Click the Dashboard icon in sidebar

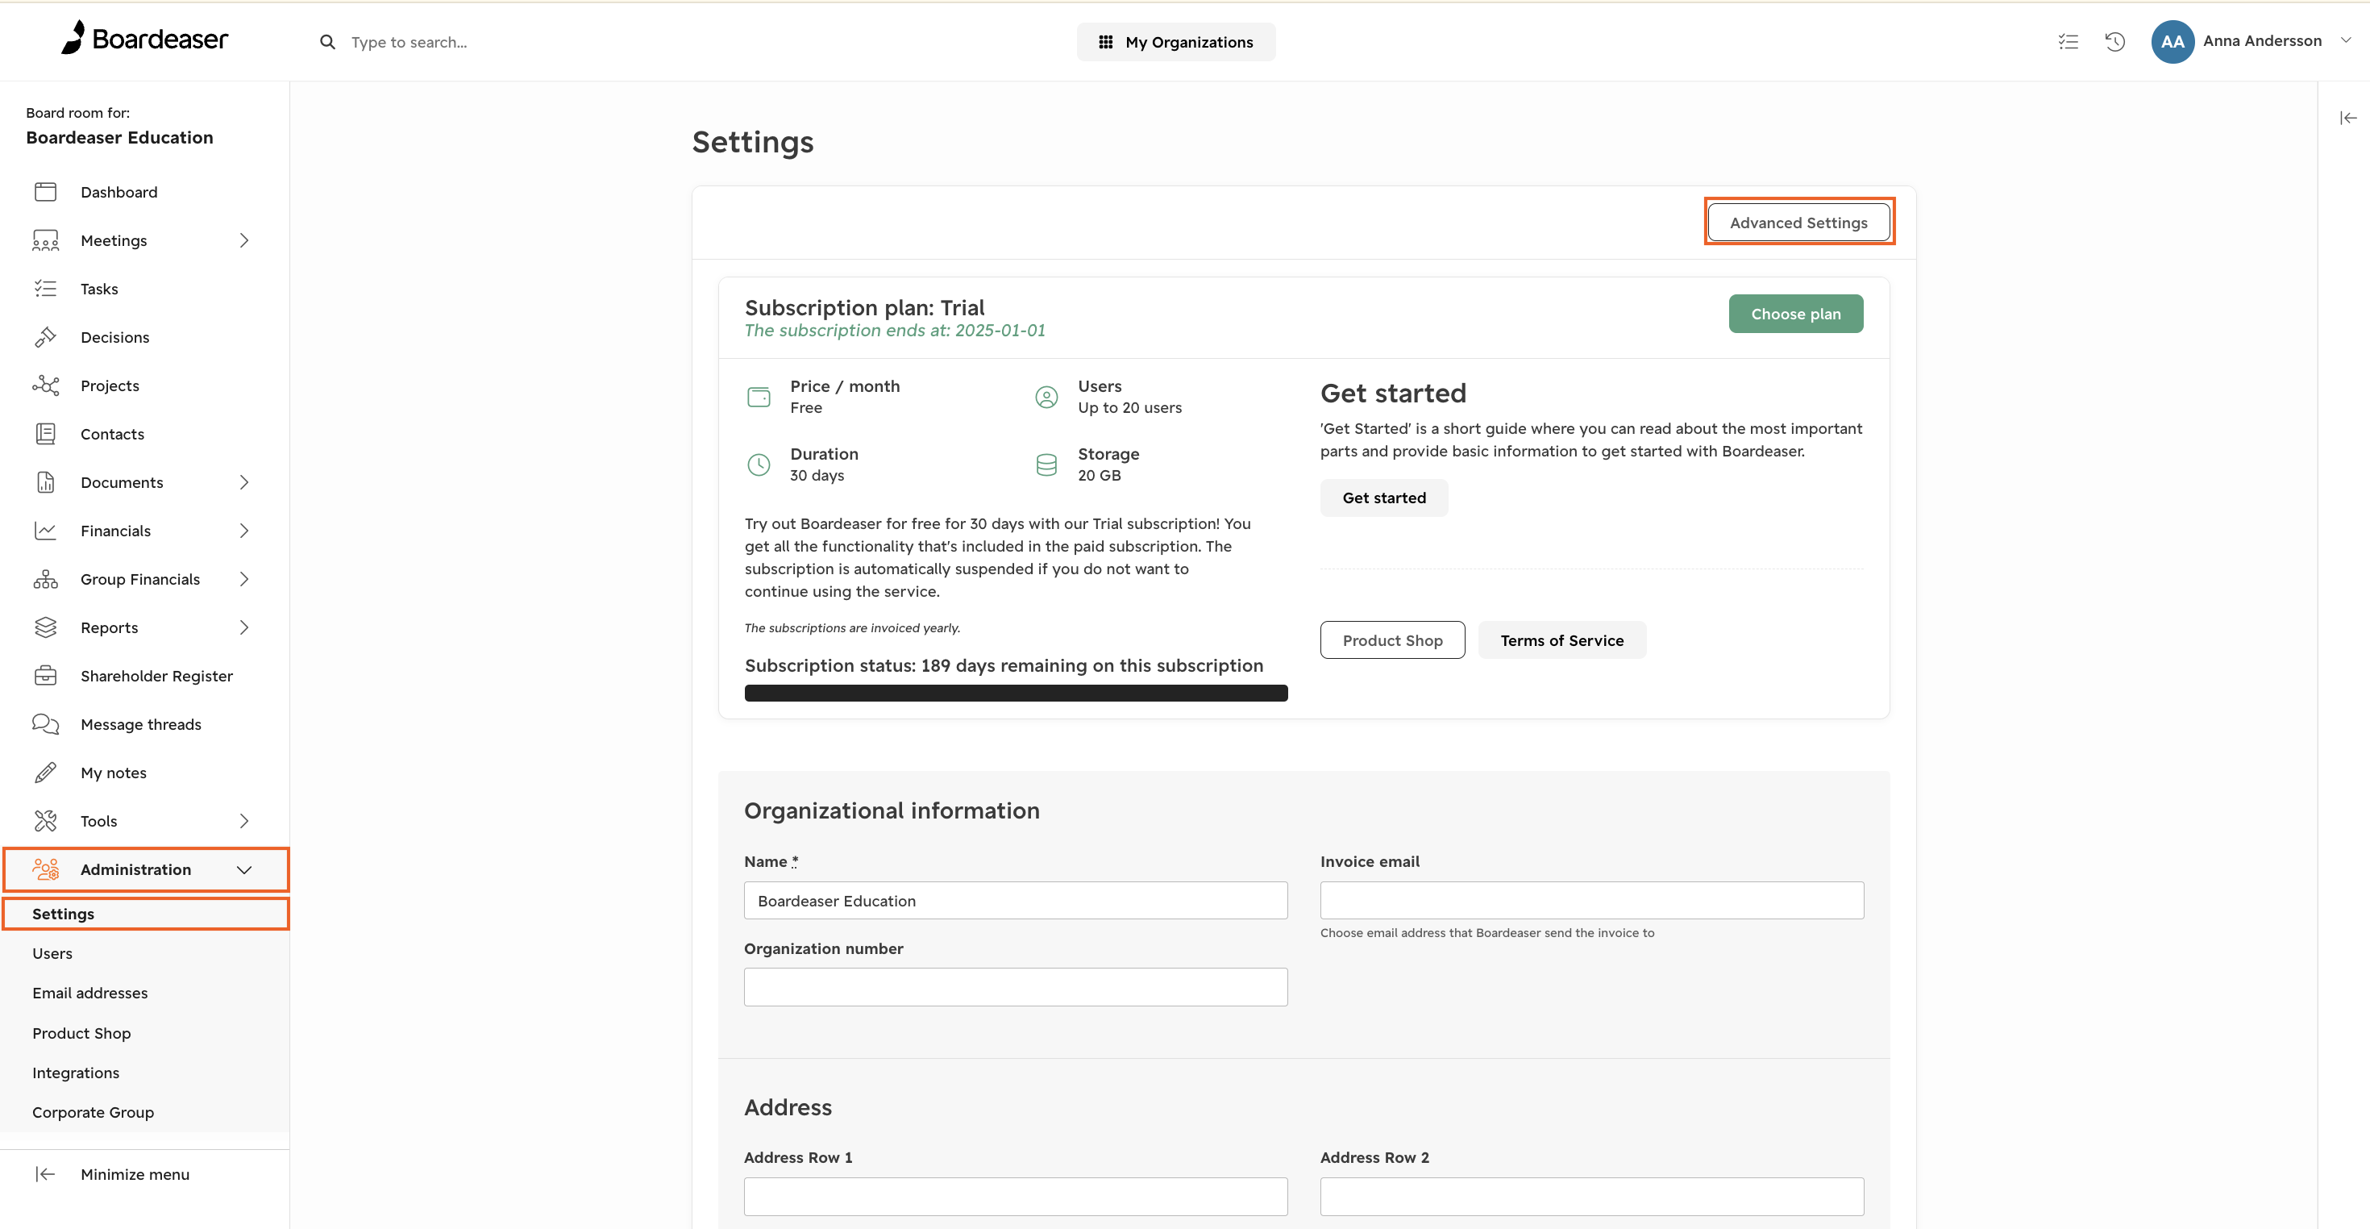[x=45, y=191]
